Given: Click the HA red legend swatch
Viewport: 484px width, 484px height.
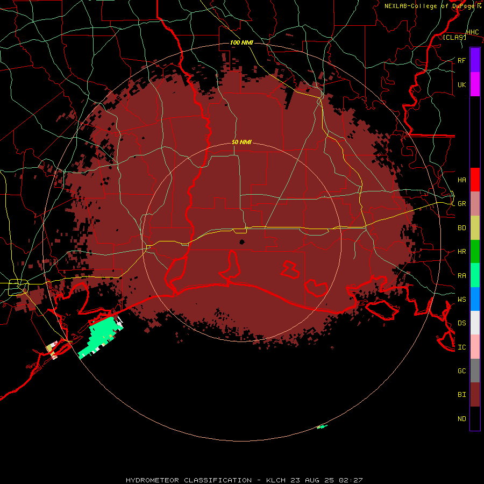Looking at the screenshot, I should 475,180.
